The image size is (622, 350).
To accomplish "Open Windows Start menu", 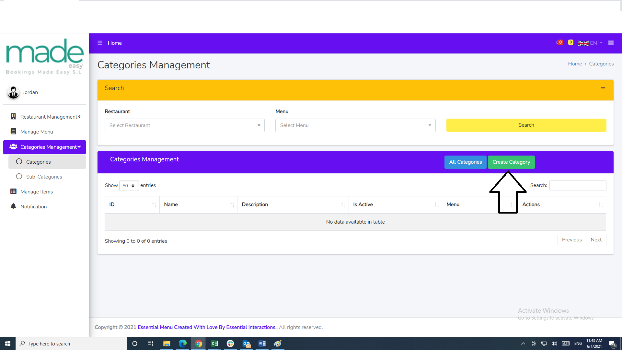I will [8, 344].
